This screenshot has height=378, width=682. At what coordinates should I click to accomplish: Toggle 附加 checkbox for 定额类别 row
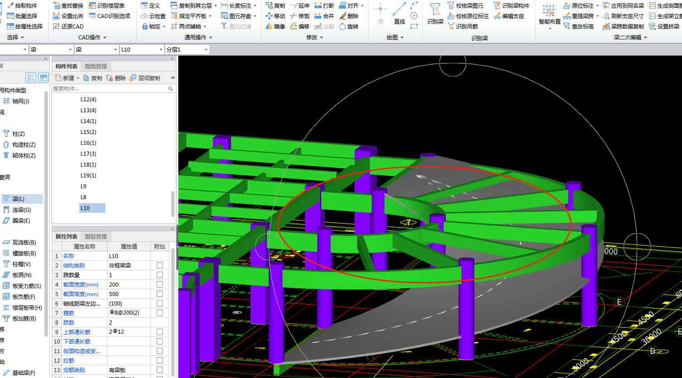click(x=160, y=370)
